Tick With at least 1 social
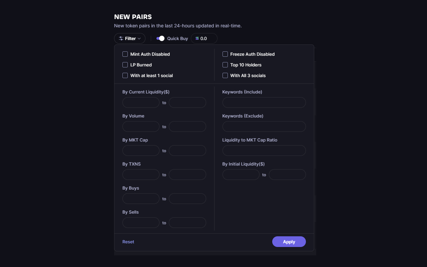The image size is (427, 267). click(125, 75)
